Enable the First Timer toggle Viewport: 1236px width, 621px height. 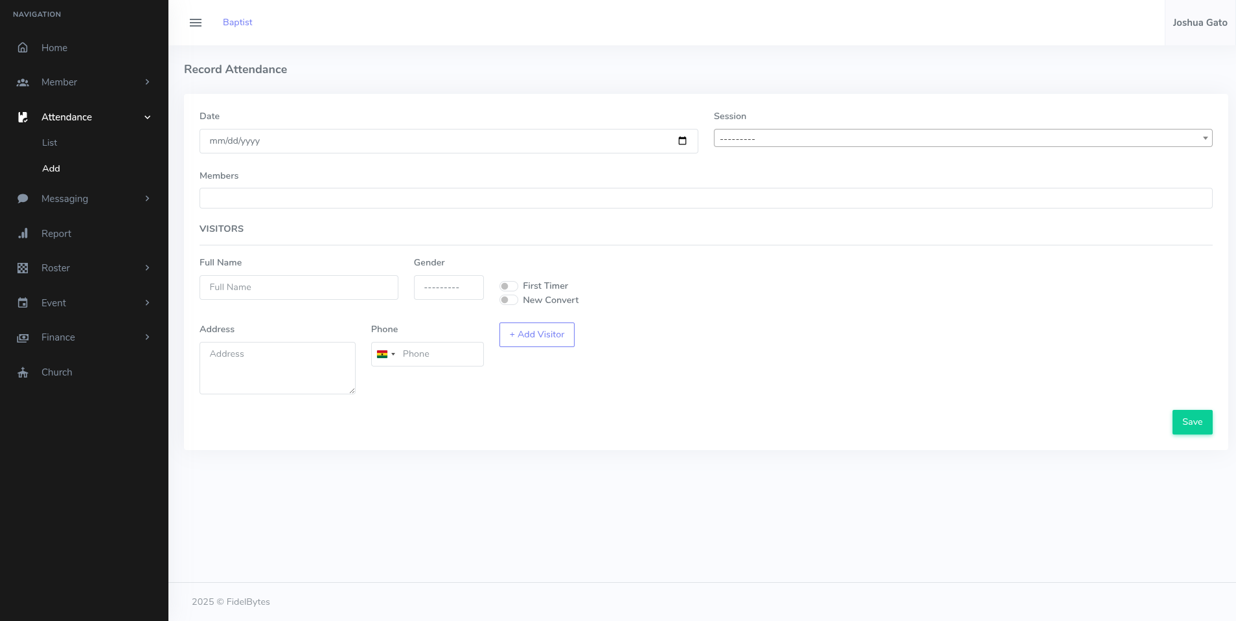point(509,286)
